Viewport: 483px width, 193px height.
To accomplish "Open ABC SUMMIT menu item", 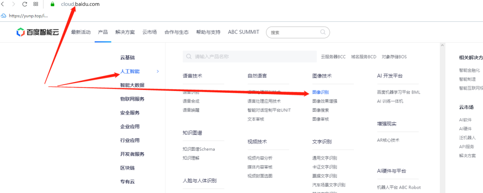I will tap(244, 32).
